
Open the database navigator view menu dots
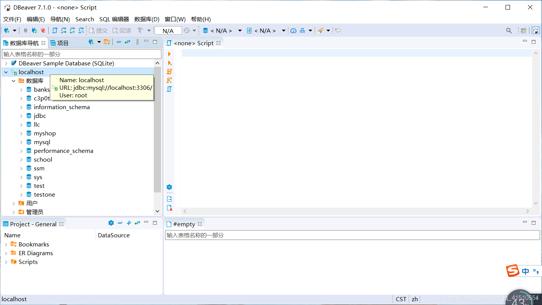pos(137,42)
